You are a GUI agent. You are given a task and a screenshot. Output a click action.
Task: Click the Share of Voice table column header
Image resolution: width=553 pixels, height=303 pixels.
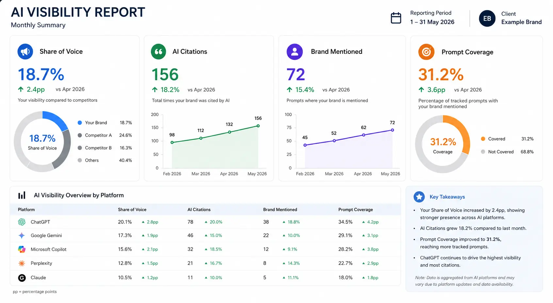[x=132, y=209]
